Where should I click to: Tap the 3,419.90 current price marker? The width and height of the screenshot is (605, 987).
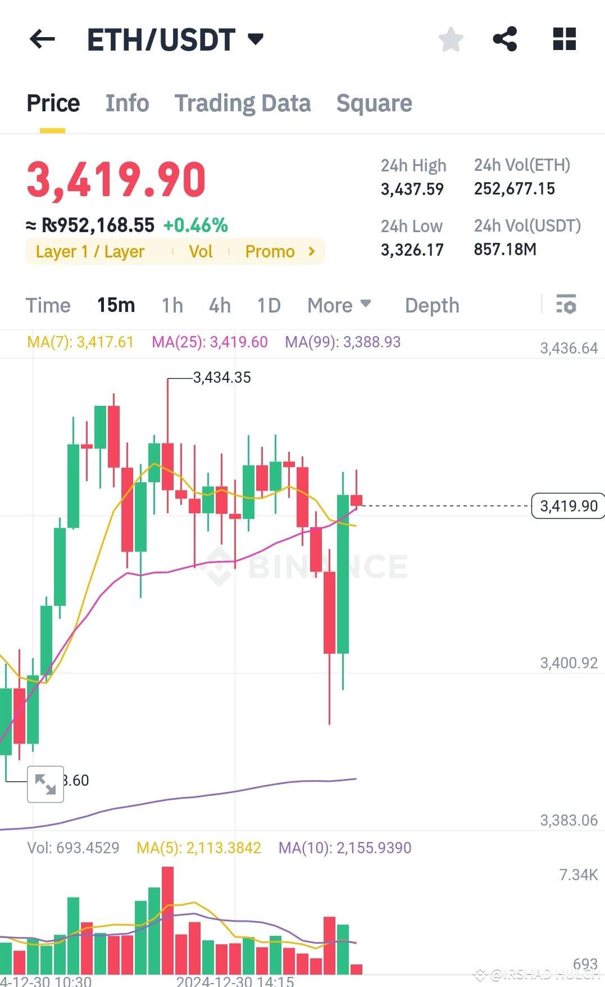click(568, 506)
